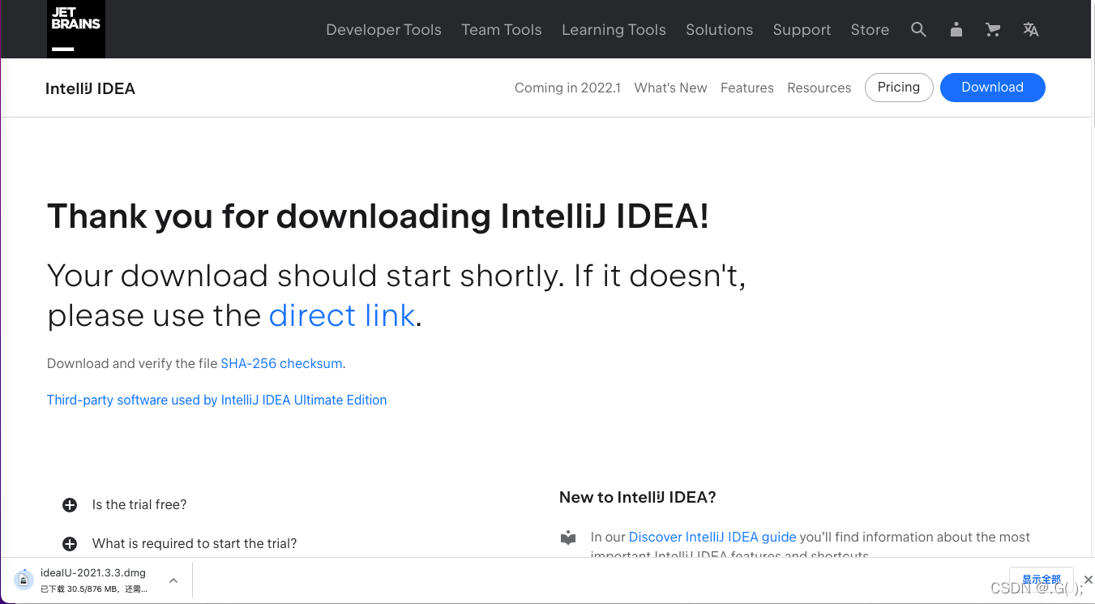Click the JetBrains logo

(x=76, y=29)
